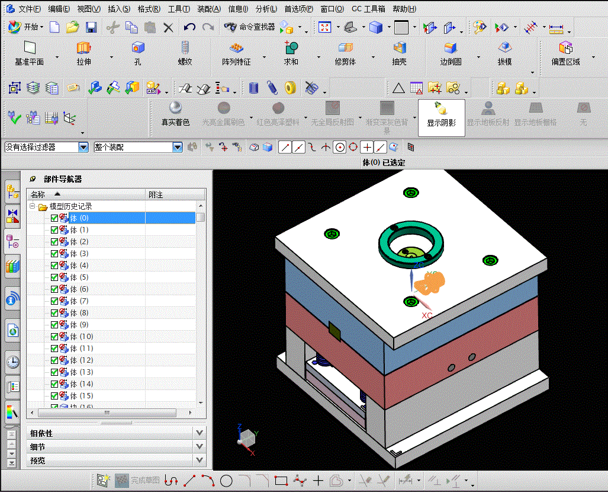Open the 视图(V) menu
This screenshot has height=492, width=608.
pyautogui.click(x=89, y=8)
